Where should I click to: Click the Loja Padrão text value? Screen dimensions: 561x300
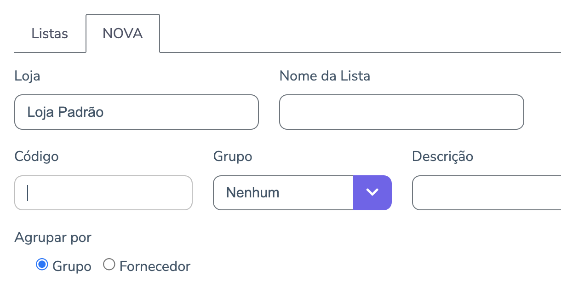(x=65, y=112)
